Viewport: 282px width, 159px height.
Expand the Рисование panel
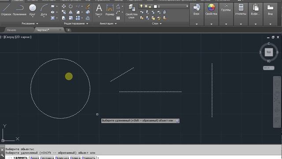[30, 23]
